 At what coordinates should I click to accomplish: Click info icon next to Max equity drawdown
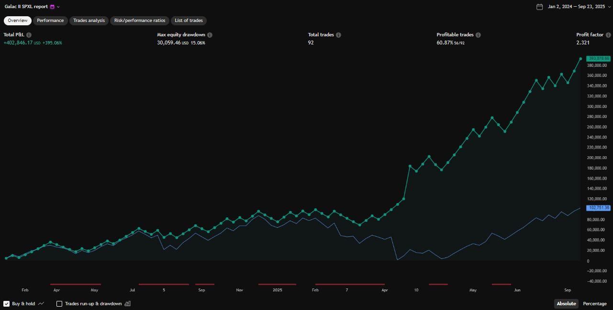210,35
